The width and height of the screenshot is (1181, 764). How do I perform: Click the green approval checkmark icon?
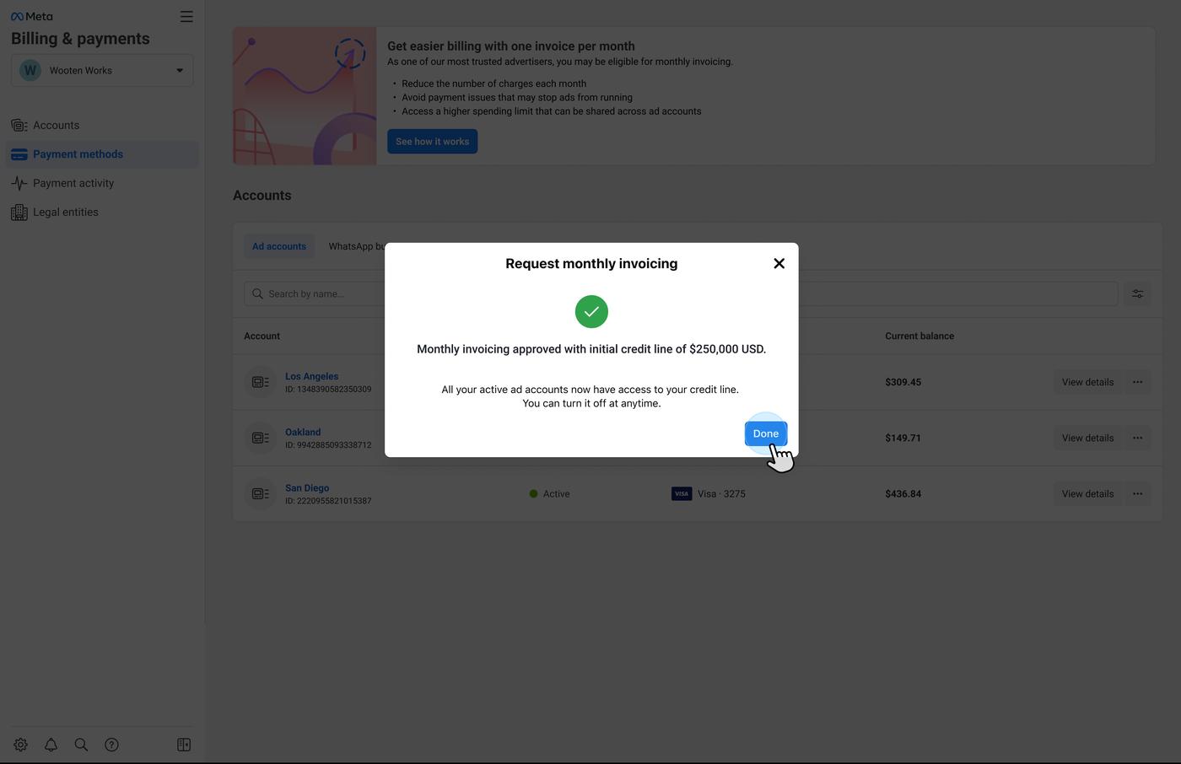click(x=591, y=311)
